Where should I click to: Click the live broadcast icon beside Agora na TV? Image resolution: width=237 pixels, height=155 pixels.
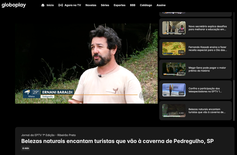(x=61, y=5)
